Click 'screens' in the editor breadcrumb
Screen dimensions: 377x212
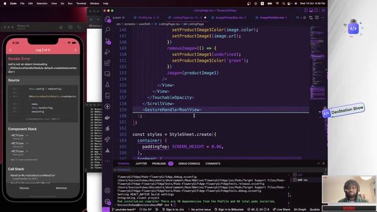click(130, 24)
